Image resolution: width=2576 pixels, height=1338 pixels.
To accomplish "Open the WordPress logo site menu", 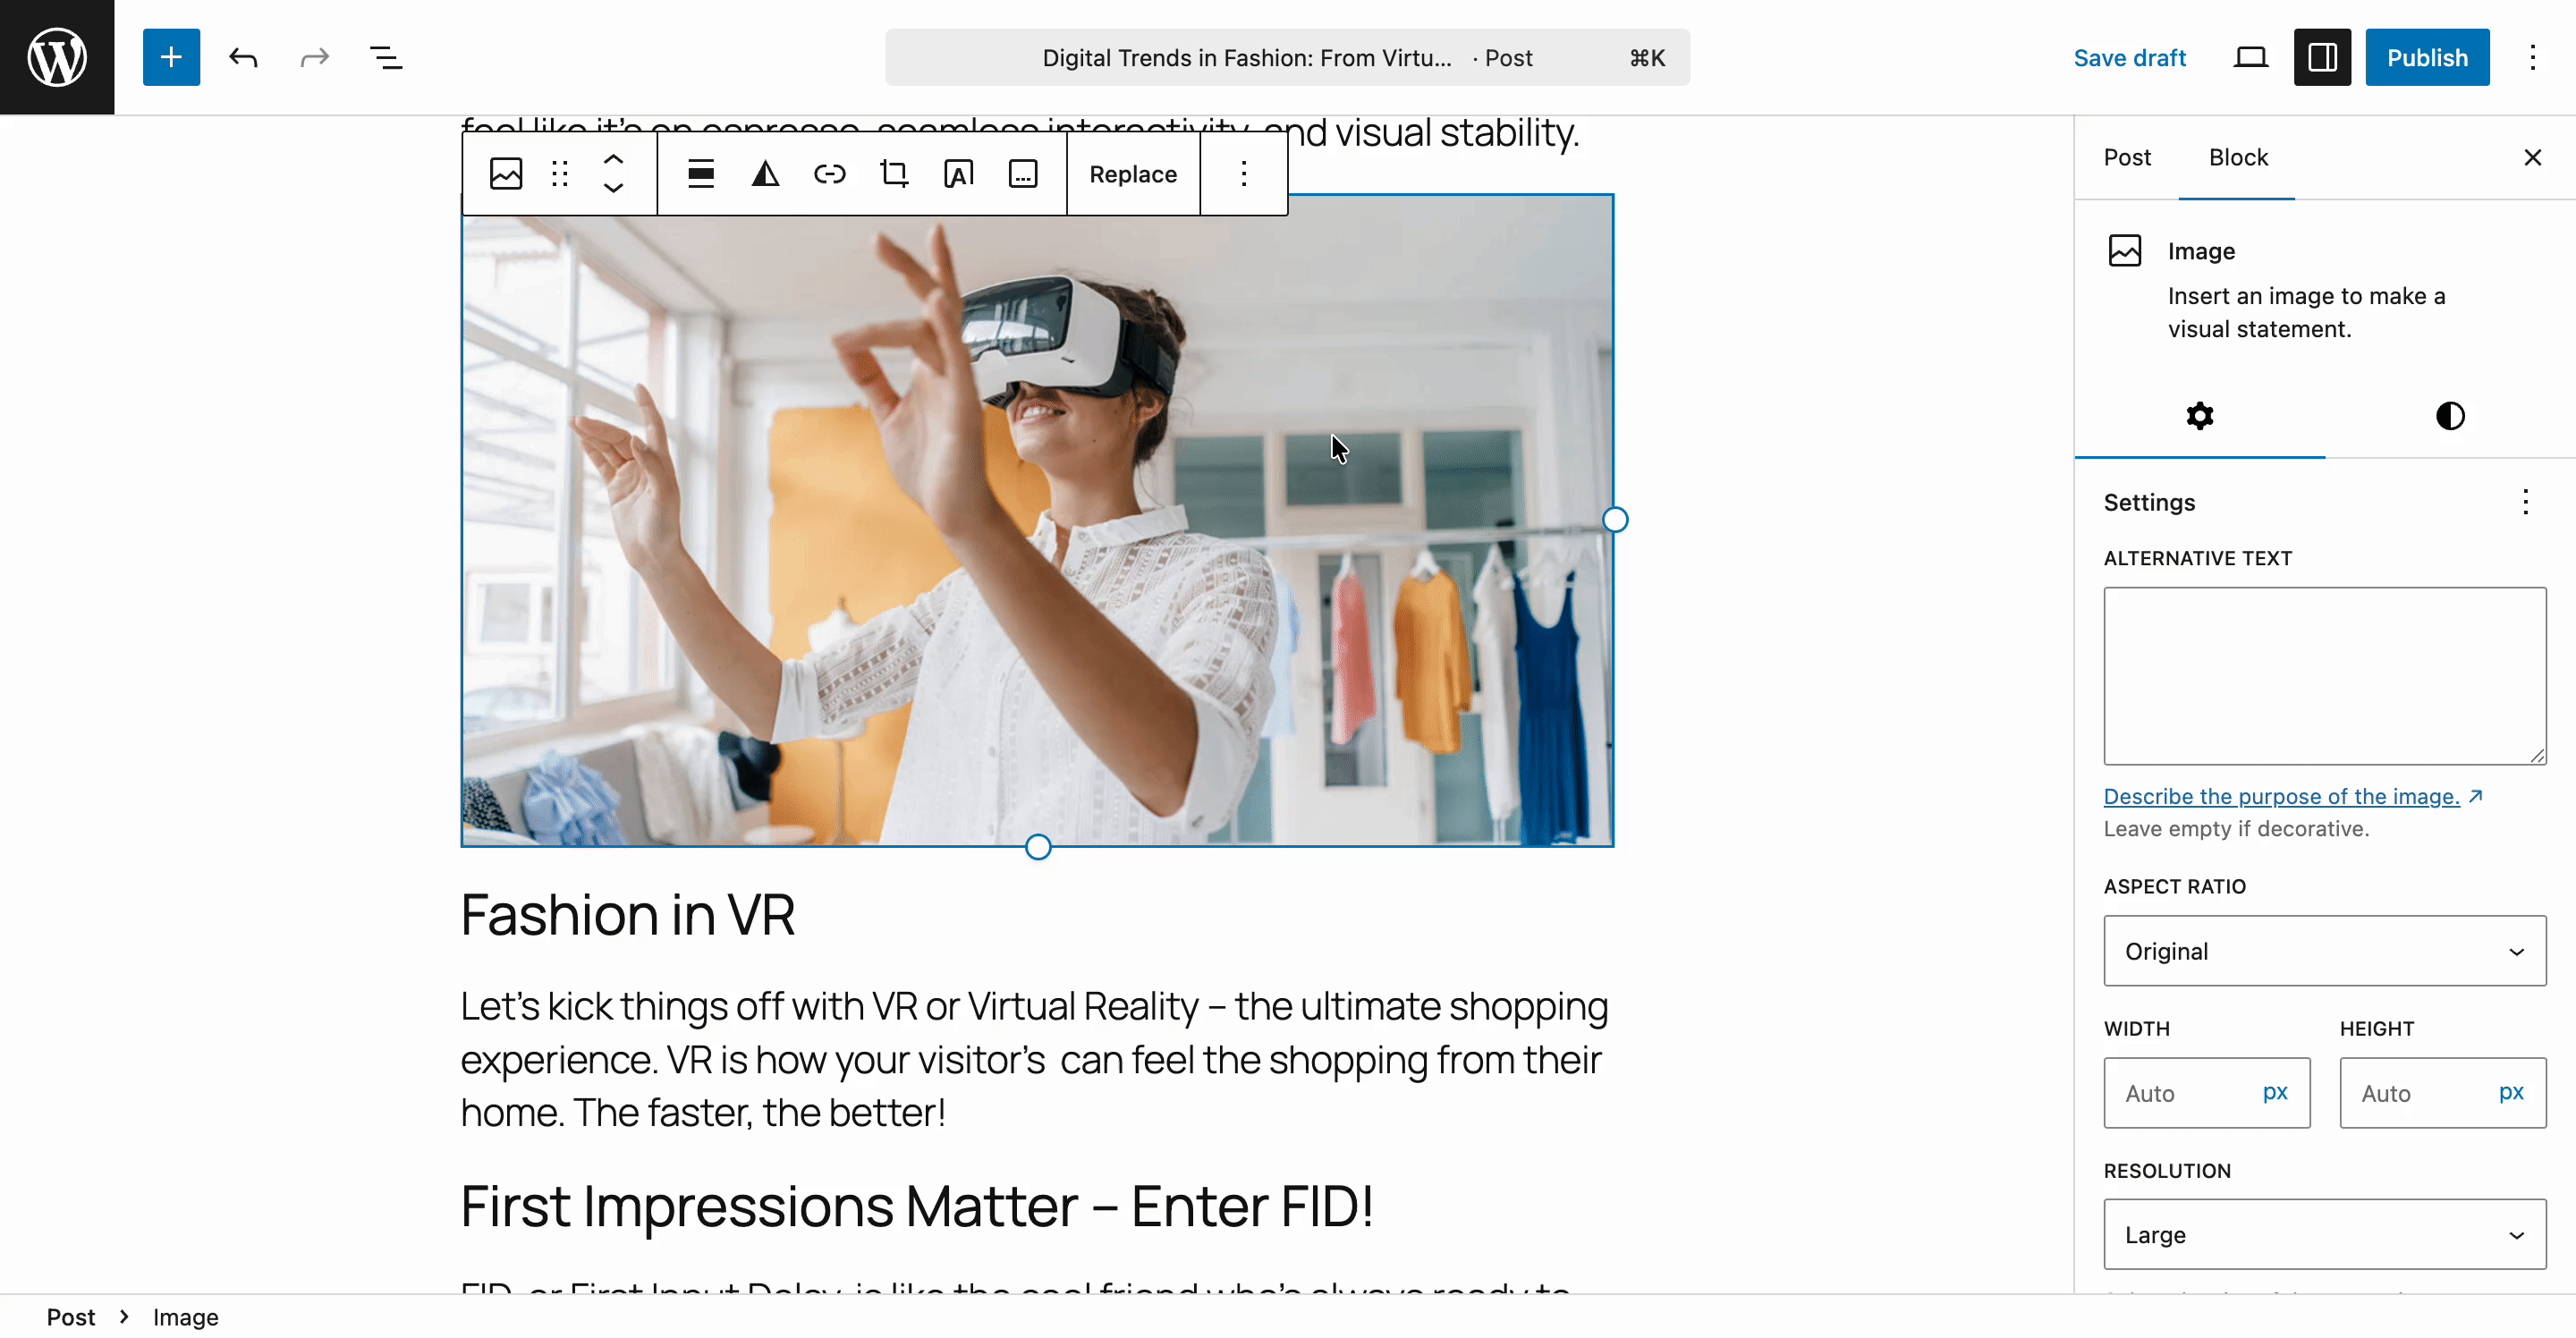I will pos(57,57).
